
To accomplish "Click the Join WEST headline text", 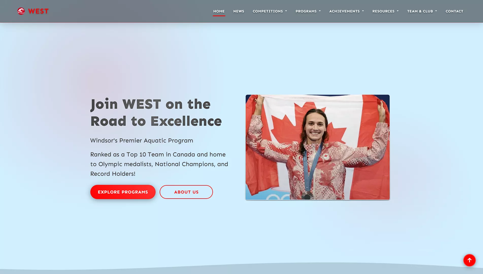I will coord(156,112).
